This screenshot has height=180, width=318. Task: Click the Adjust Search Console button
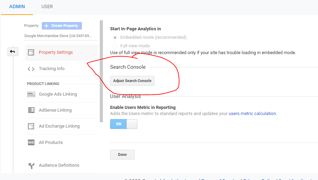[x=132, y=81]
